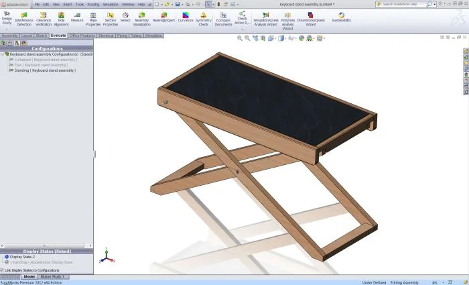This screenshot has width=469, height=285.
Task: Start the SimulationXpress Analysis Wizard
Action: 266,18
